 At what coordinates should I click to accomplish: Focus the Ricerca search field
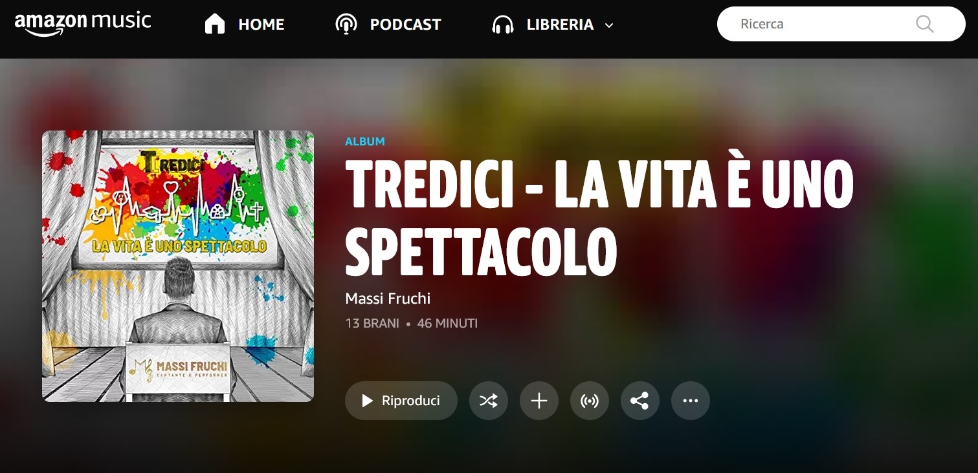click(x=841, y=24)
